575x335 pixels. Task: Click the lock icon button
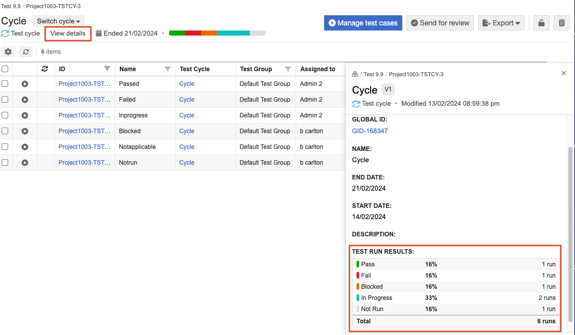[541, 23]
